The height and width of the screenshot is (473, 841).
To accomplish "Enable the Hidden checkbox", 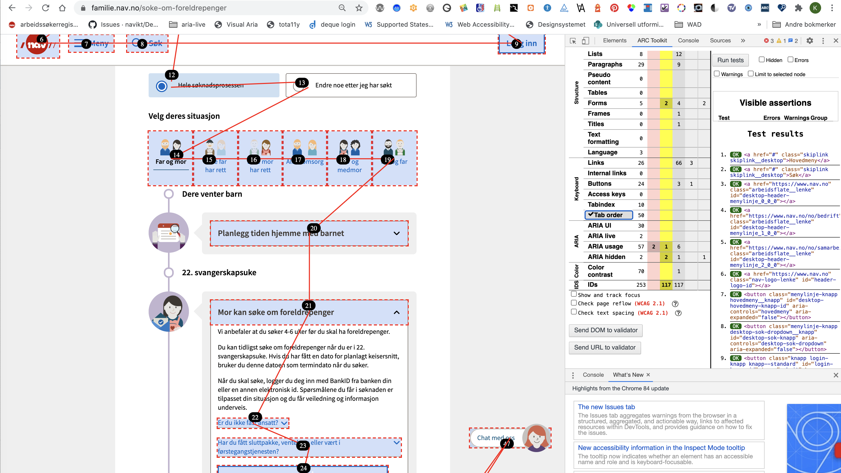I will click(x=762, y=59).
